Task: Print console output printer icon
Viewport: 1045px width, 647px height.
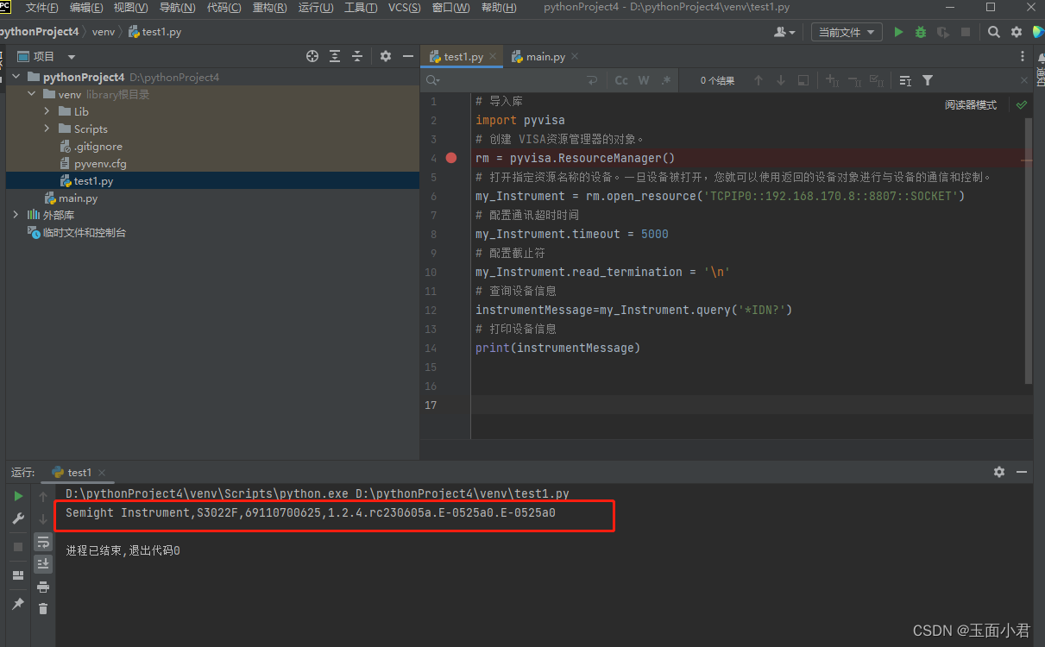Action: 43,587
